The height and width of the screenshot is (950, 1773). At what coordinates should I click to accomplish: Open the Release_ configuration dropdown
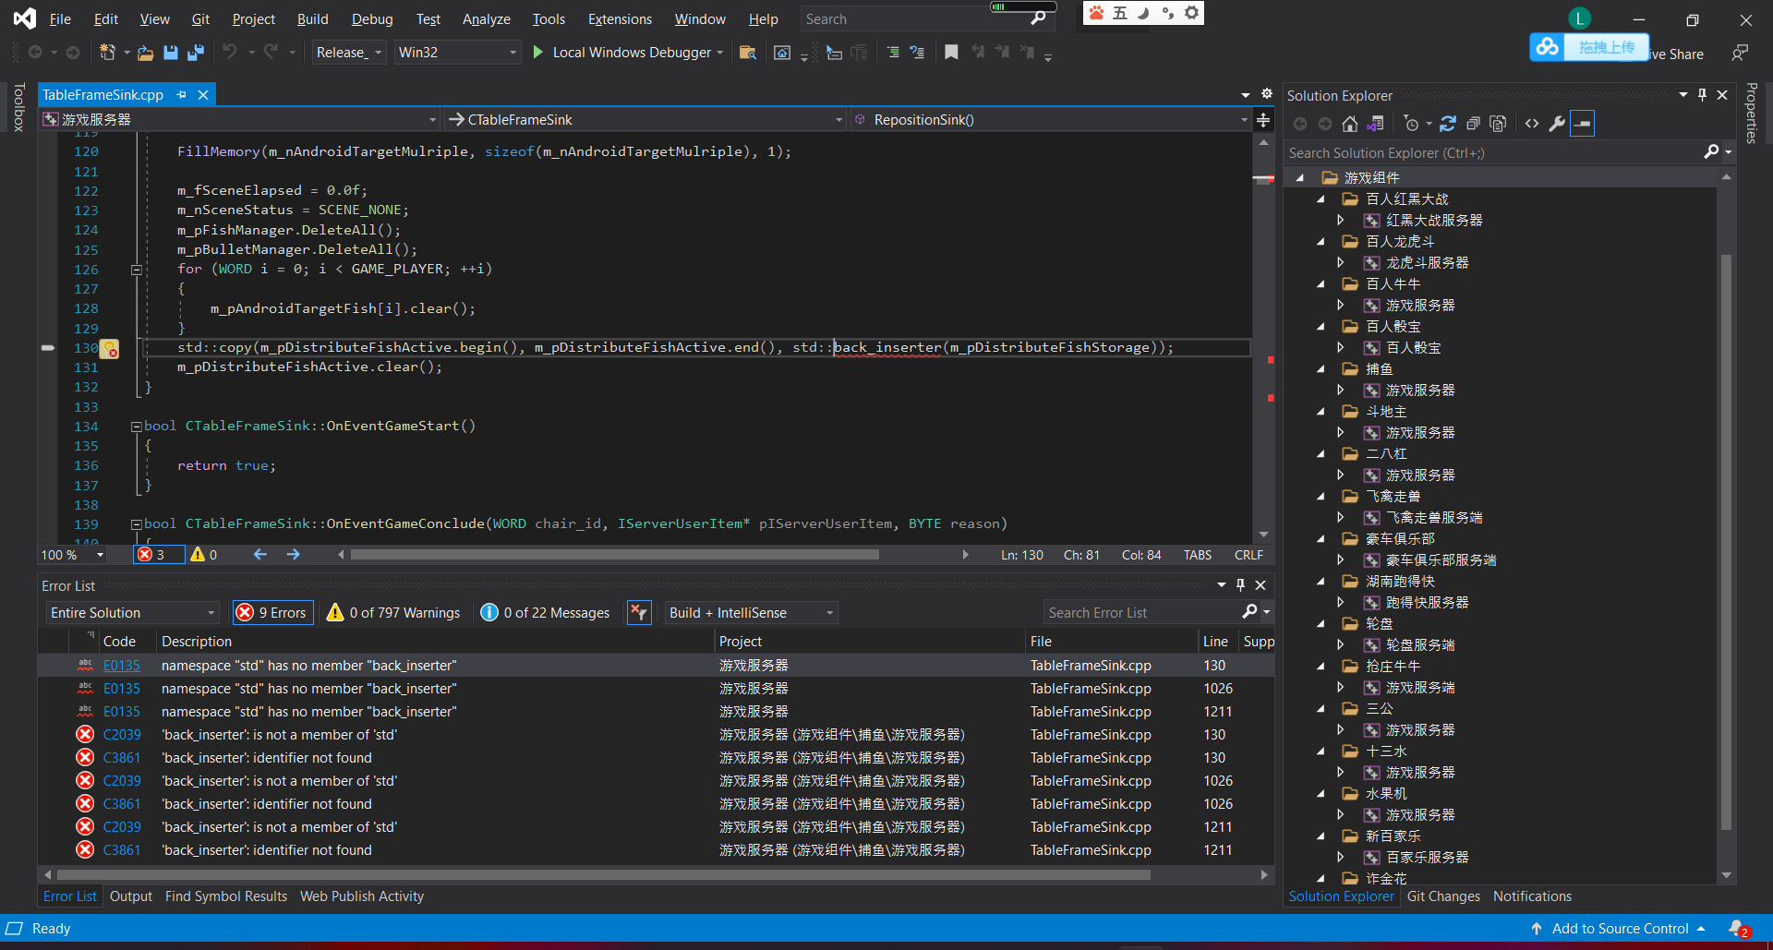coord(348,53)
